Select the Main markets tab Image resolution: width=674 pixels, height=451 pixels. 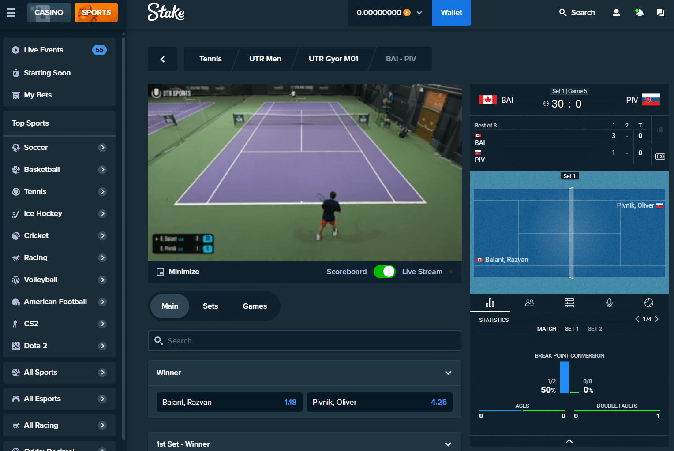[170, 306]
